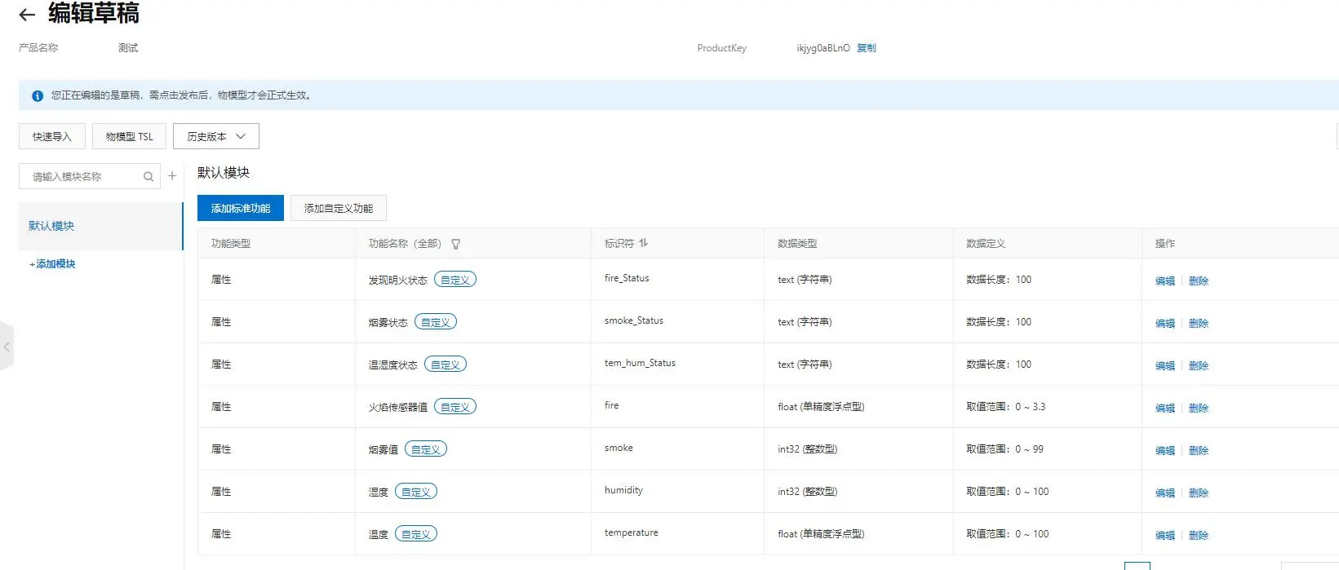Click the plus icon to add module
The width and height of the screenshot is (1339, 570).
[x=172, y=176]
